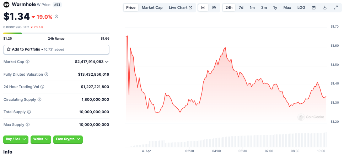Image resolution: width=344 pixels, height=156 pixels.
Task: Switch to candlestick chart view icon
Action: 214,8
